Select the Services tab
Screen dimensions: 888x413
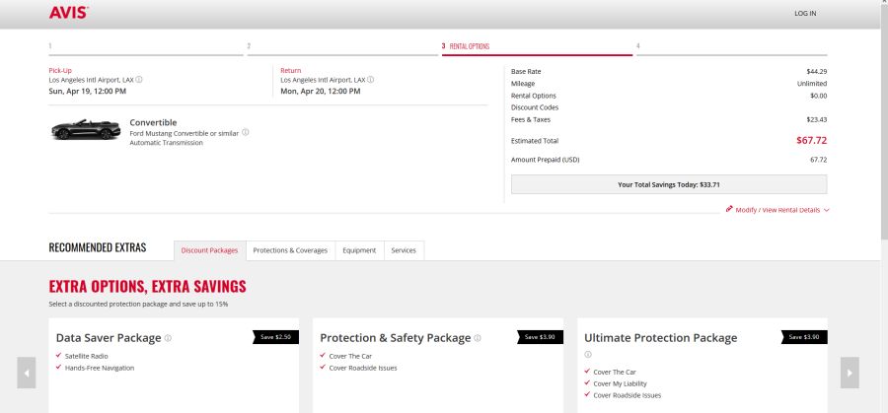click(404, 250)
